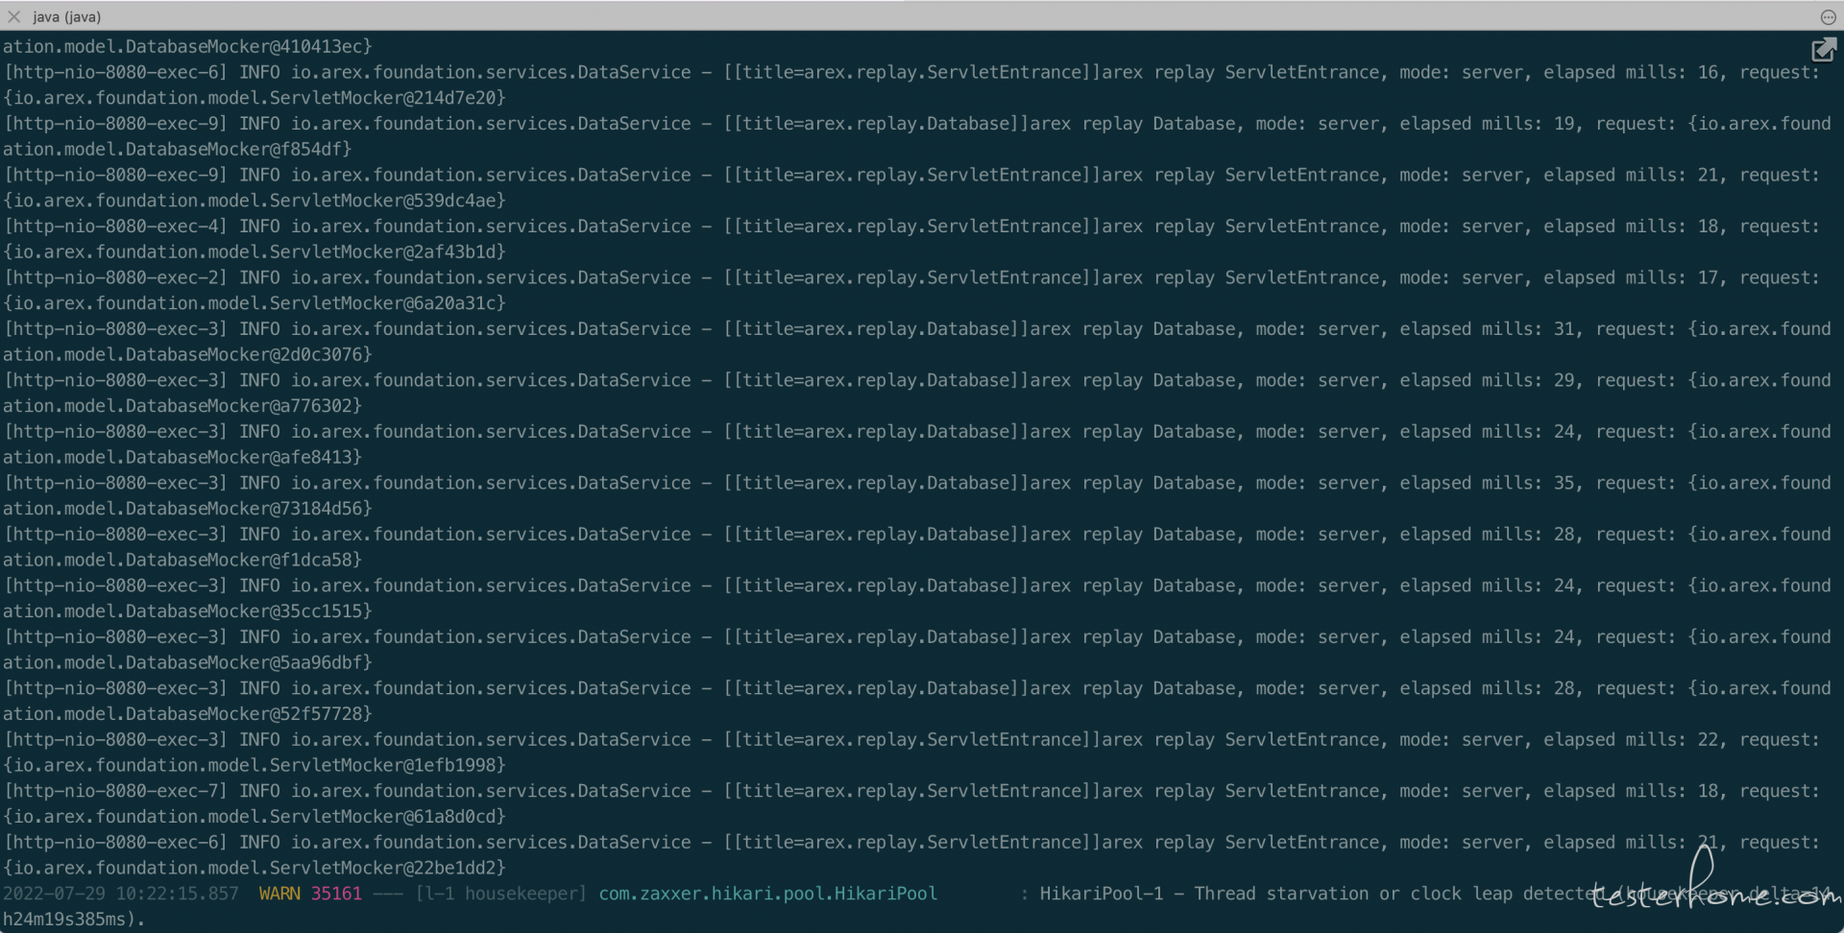
Task: Click elapsed mills value 35
Action: [x=1565, y=483]
